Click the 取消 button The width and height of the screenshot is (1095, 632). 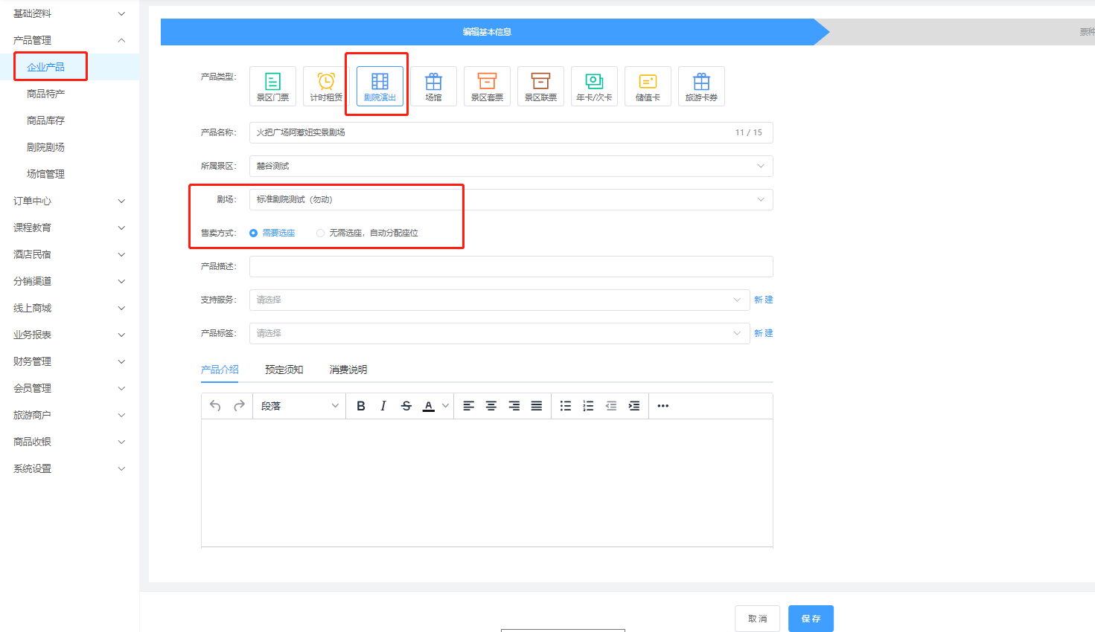pyautogui.click(x=757, y=619)
